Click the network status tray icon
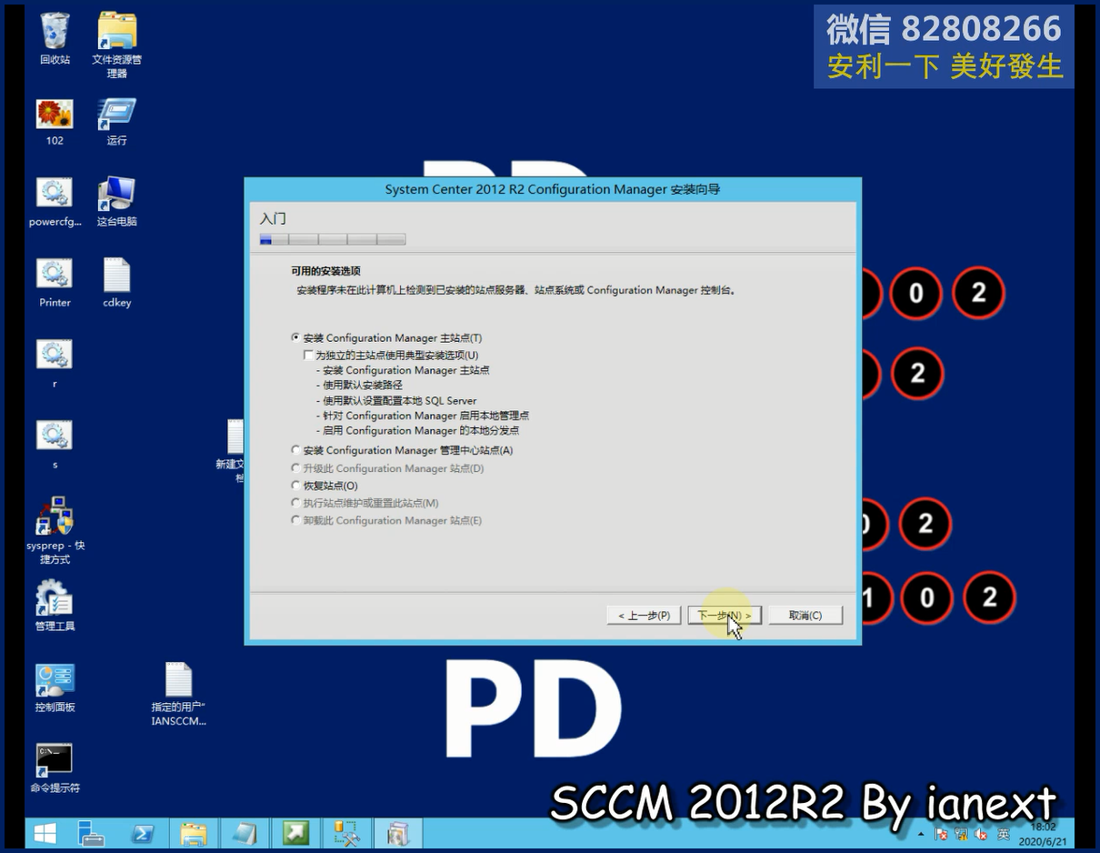This screenshot has height=853, width=1100. [962, 834]
